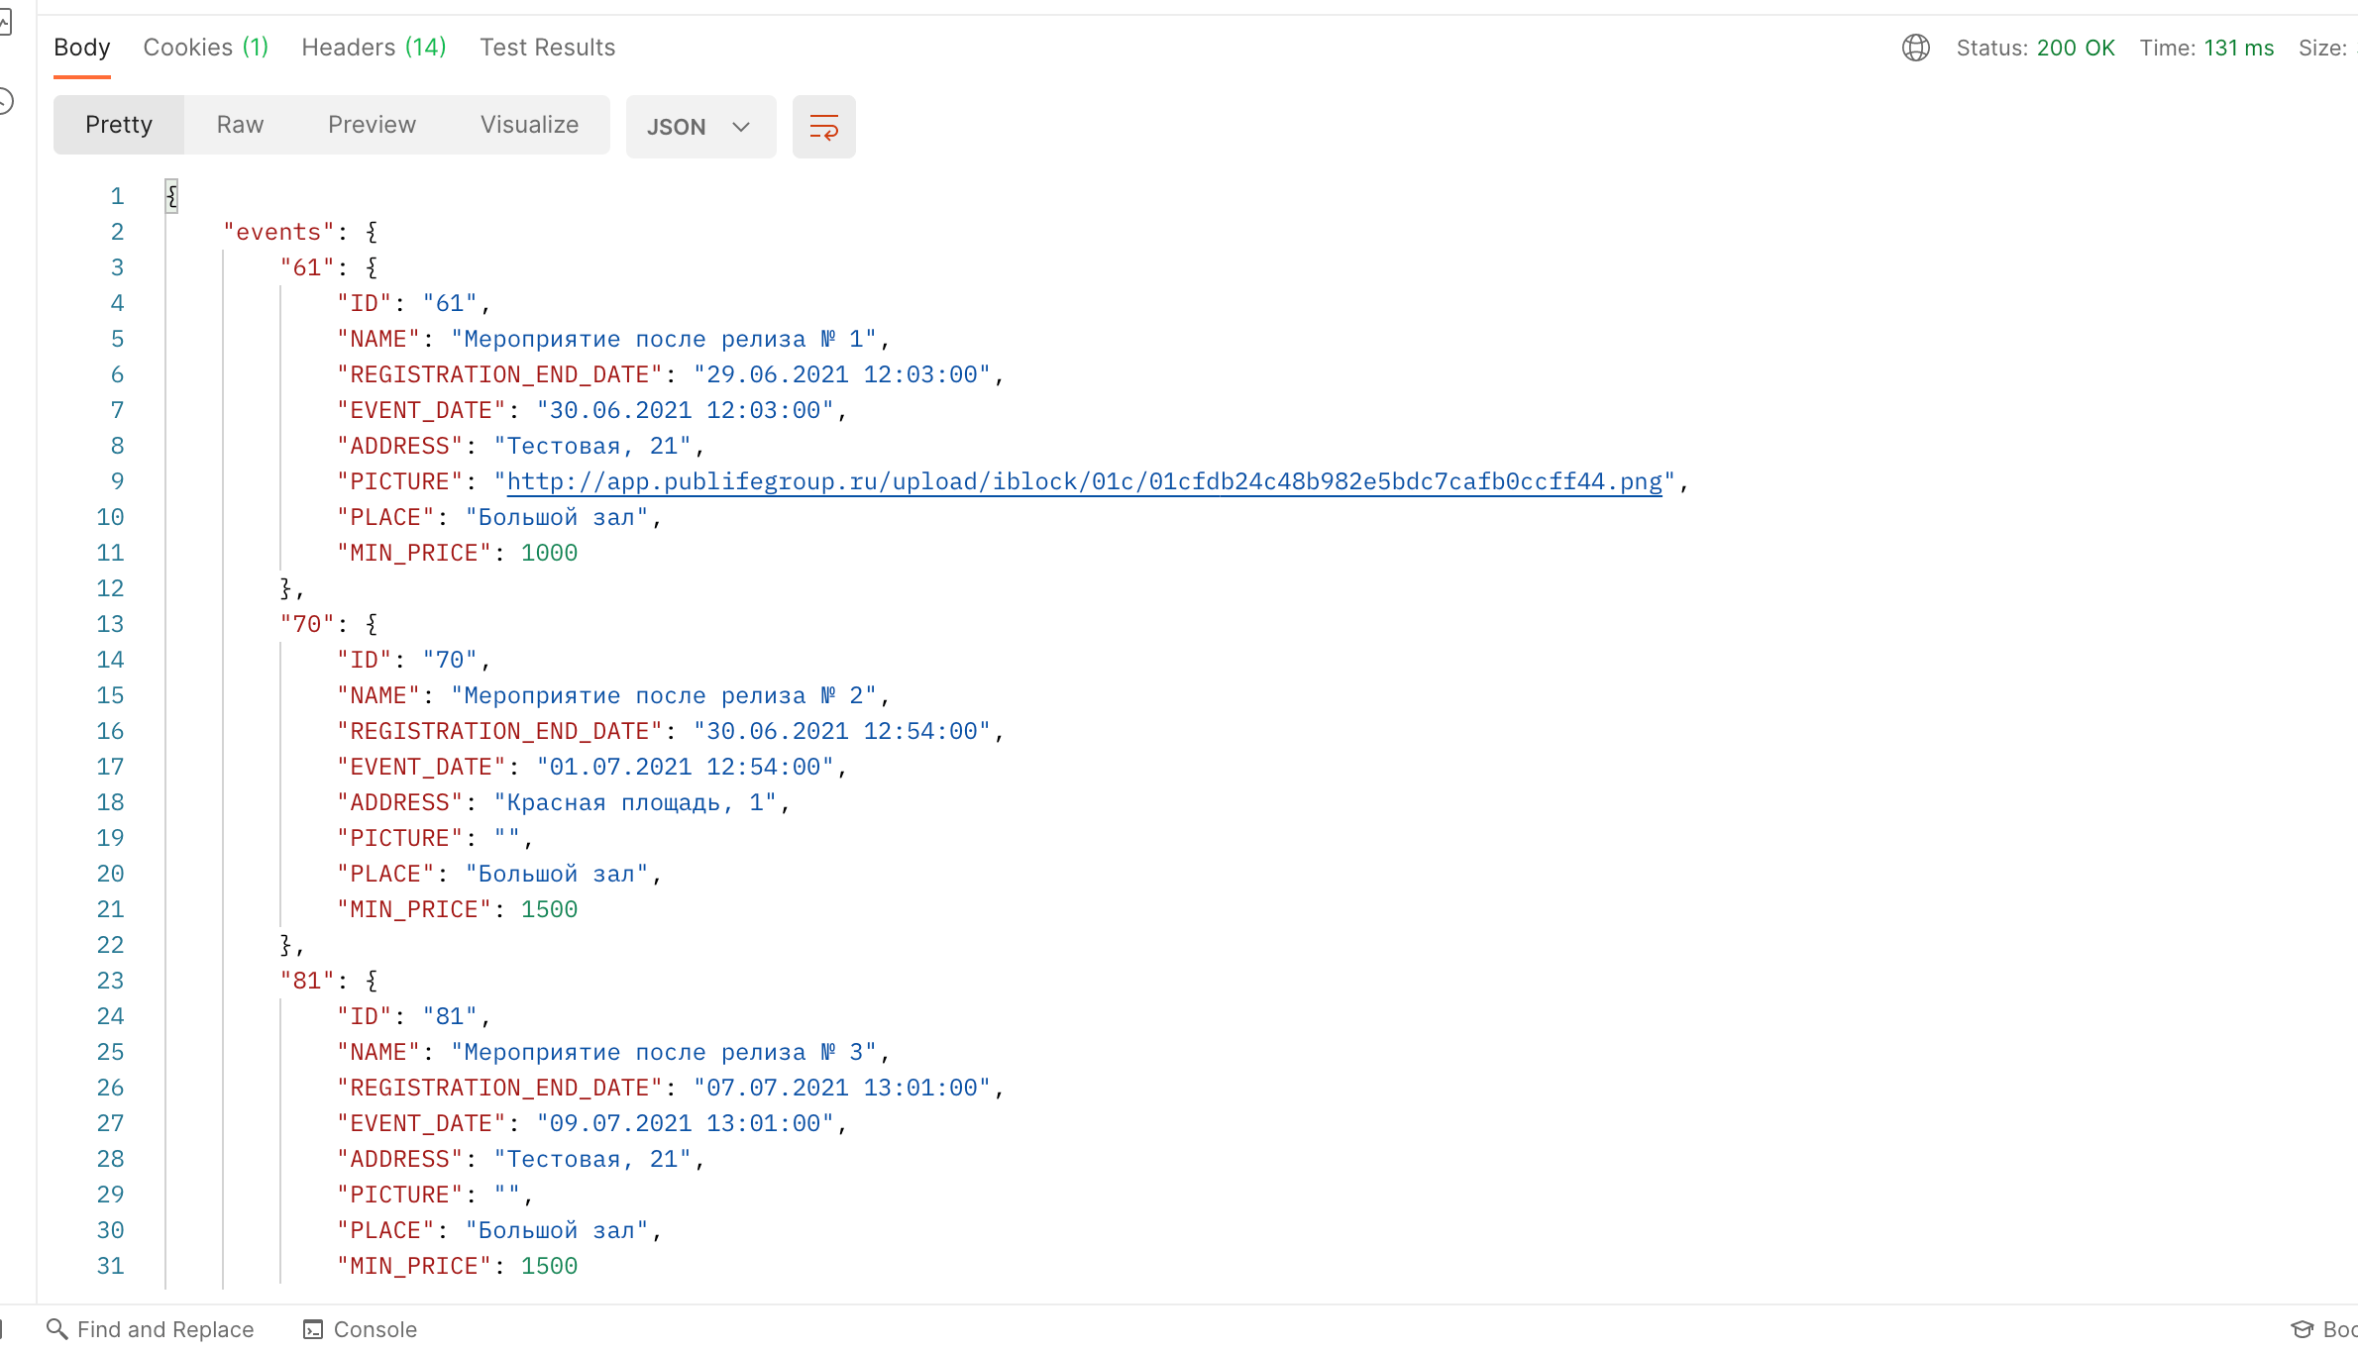
Task: Click the Bootcamp graduation cap icon
Action: tap(2302, 1328)
